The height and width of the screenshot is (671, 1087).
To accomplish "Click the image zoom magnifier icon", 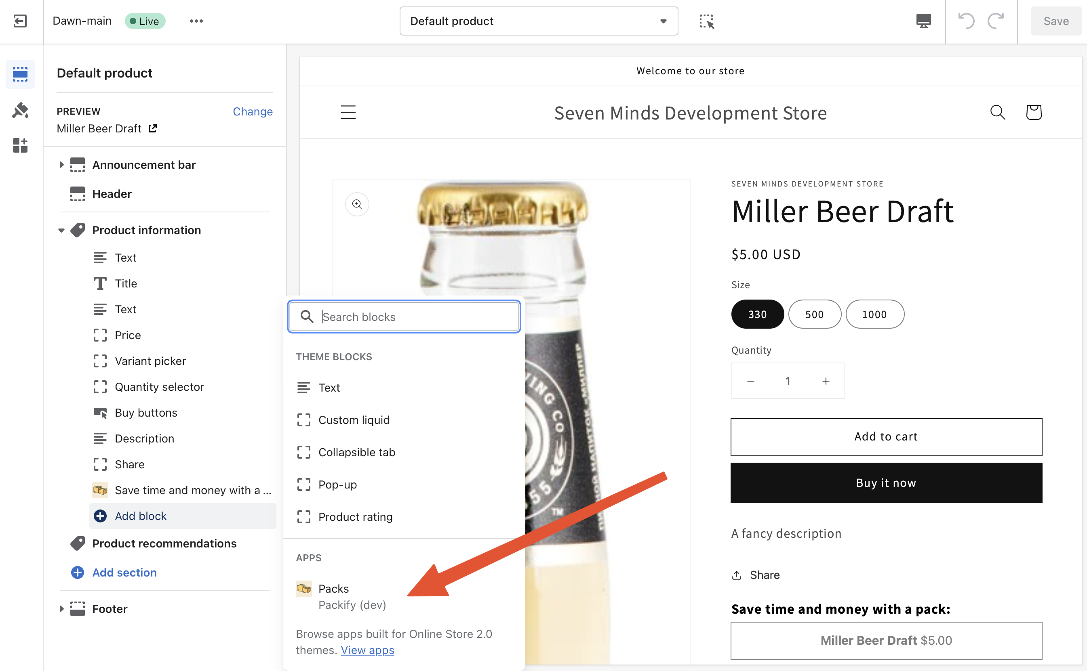I will [357, 204].
